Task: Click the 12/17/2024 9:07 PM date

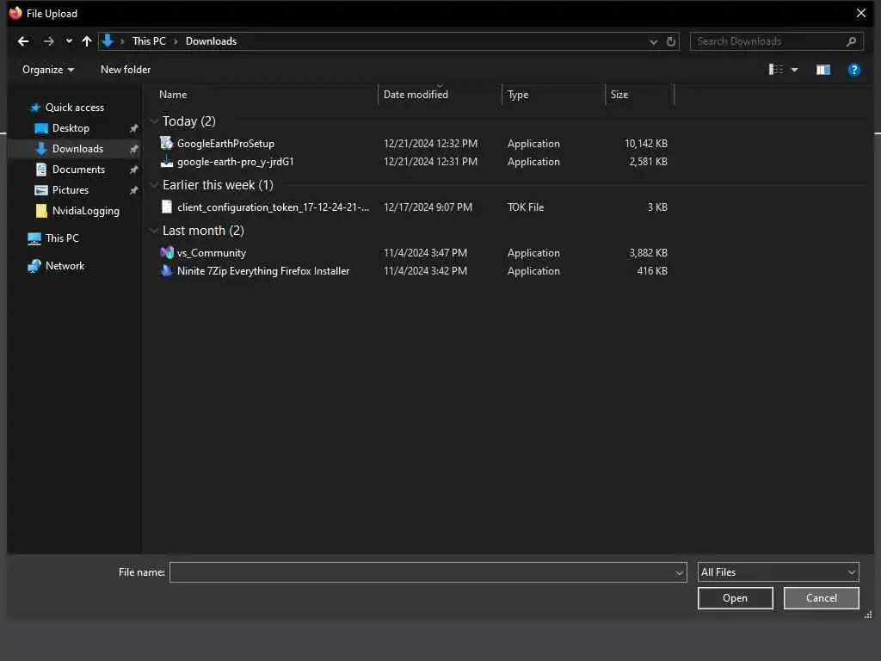Action: (x=428, y=207)
